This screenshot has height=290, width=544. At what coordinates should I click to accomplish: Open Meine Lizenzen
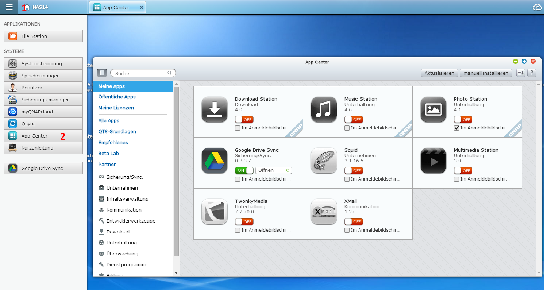[116, 108]
